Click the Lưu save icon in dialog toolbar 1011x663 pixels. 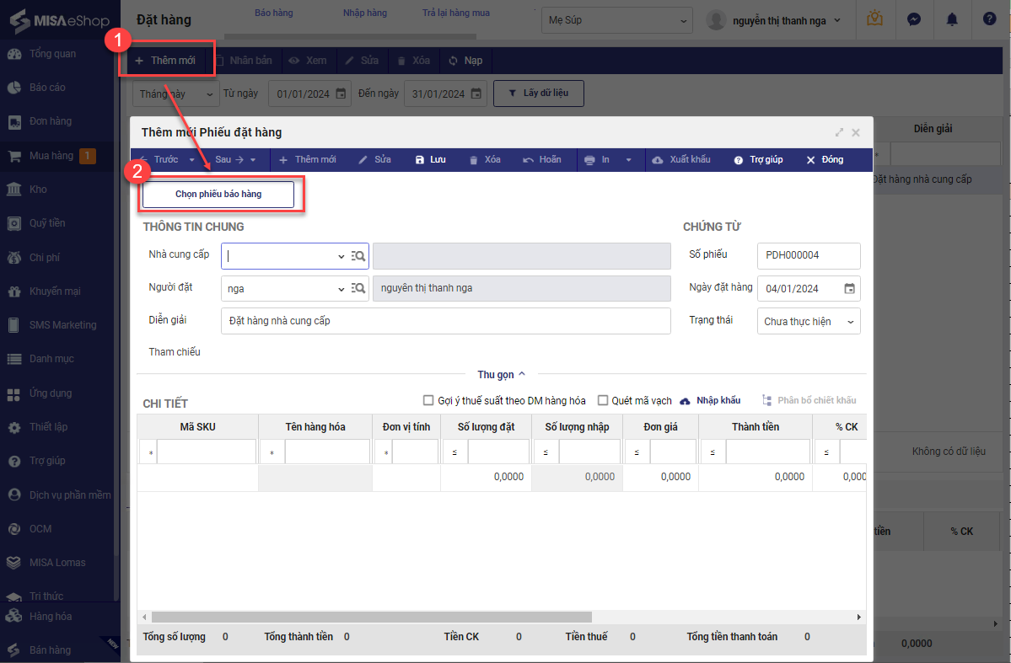(x=420, y=160)
